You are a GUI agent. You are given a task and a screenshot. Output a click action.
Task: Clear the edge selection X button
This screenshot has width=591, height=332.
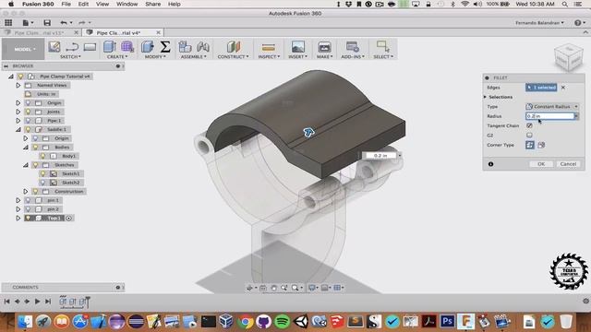[563, 88]
